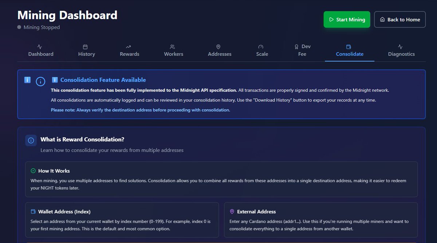The image size is (437, 243).
Task: Select the Addresses tab
Action: (220, 50)
